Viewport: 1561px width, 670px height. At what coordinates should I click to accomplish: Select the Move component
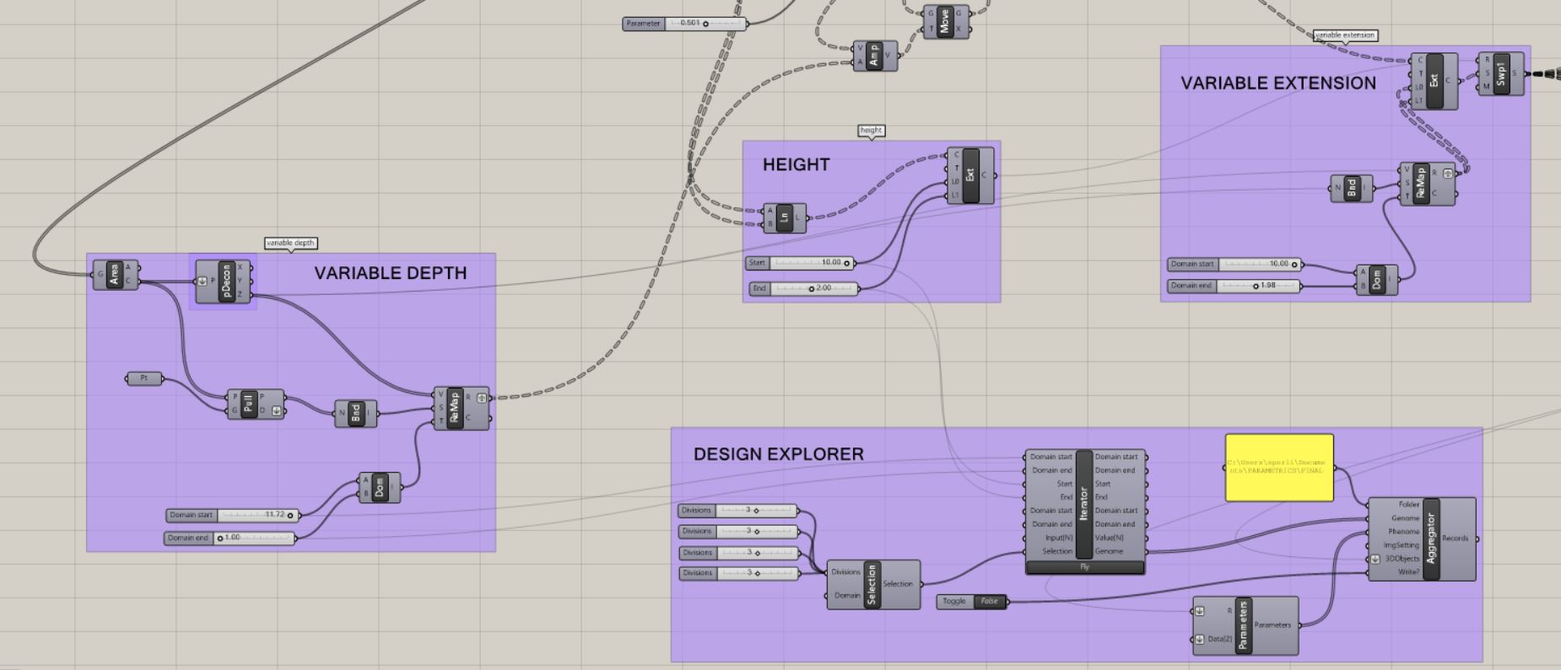coord(944,21)
